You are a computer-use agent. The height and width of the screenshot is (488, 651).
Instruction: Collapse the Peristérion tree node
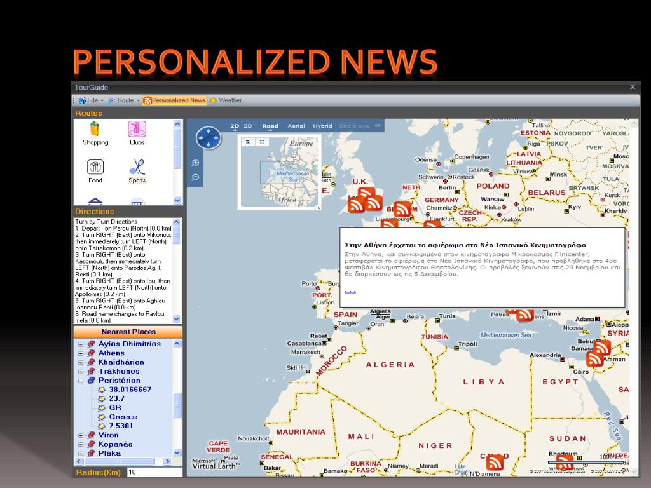pos(81,381)
